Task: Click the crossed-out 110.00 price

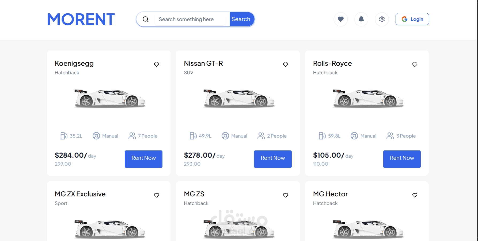Action: click(x=321, y=164)
